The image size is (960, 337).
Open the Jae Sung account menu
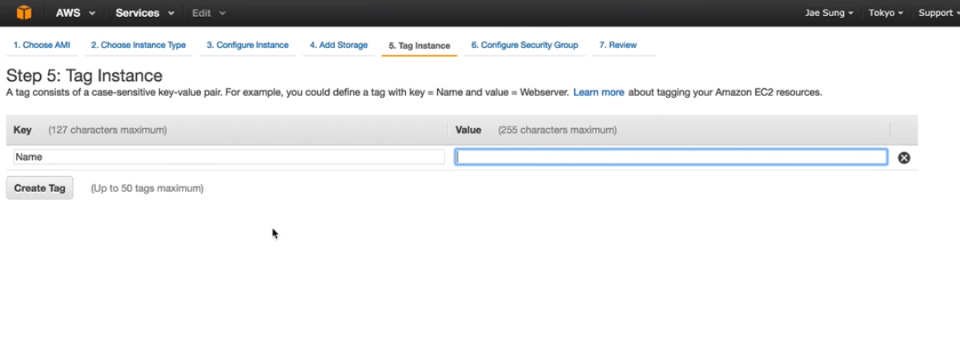(x=829, y=13)
